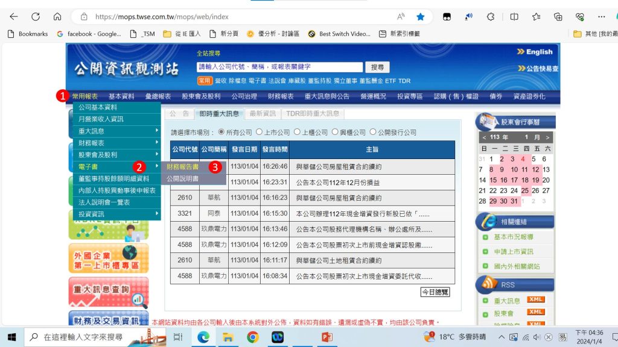Expand the 電子書 submenu
Image resolution: width=618 pixels, height=347 pixels.
coord(117,167)
